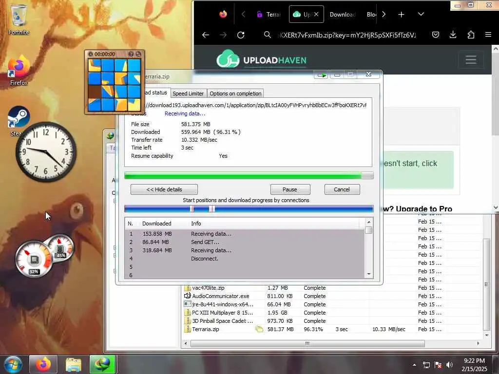Select 3D Pinball Space Cadet entry

pyautogui.click(x=222, y=321)
